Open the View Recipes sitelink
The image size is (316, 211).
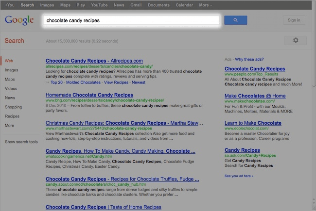[116, 82]
